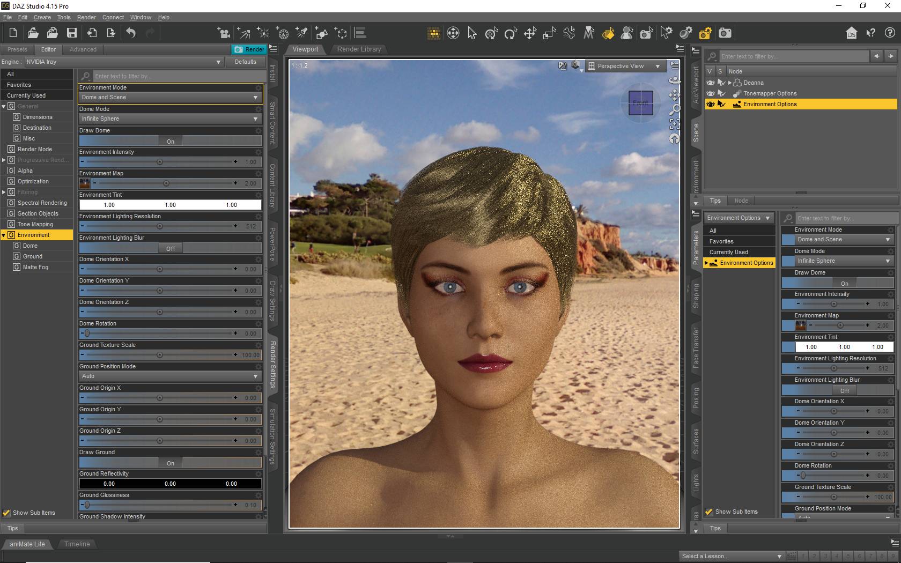
Task: Click the viewport zoom magnifier control
Action: (x=674, y=110)
